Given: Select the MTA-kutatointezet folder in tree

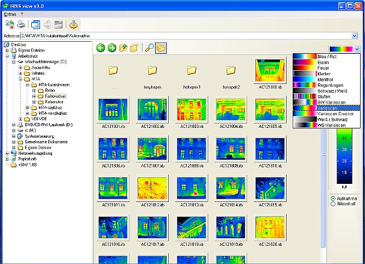Looking at the screenshot, I should (54, 85).
